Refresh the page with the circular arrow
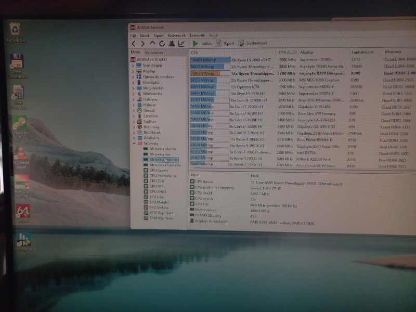This screenshot has height=312, width=416. pos(162,44)
